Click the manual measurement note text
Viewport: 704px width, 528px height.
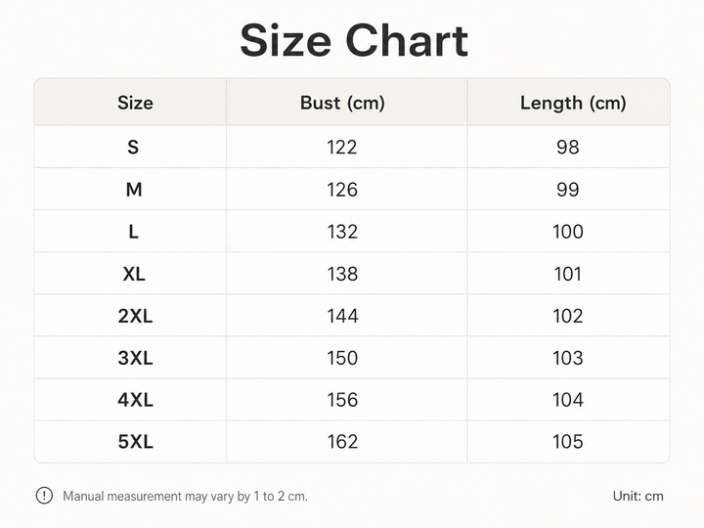[x=185, y=496]
